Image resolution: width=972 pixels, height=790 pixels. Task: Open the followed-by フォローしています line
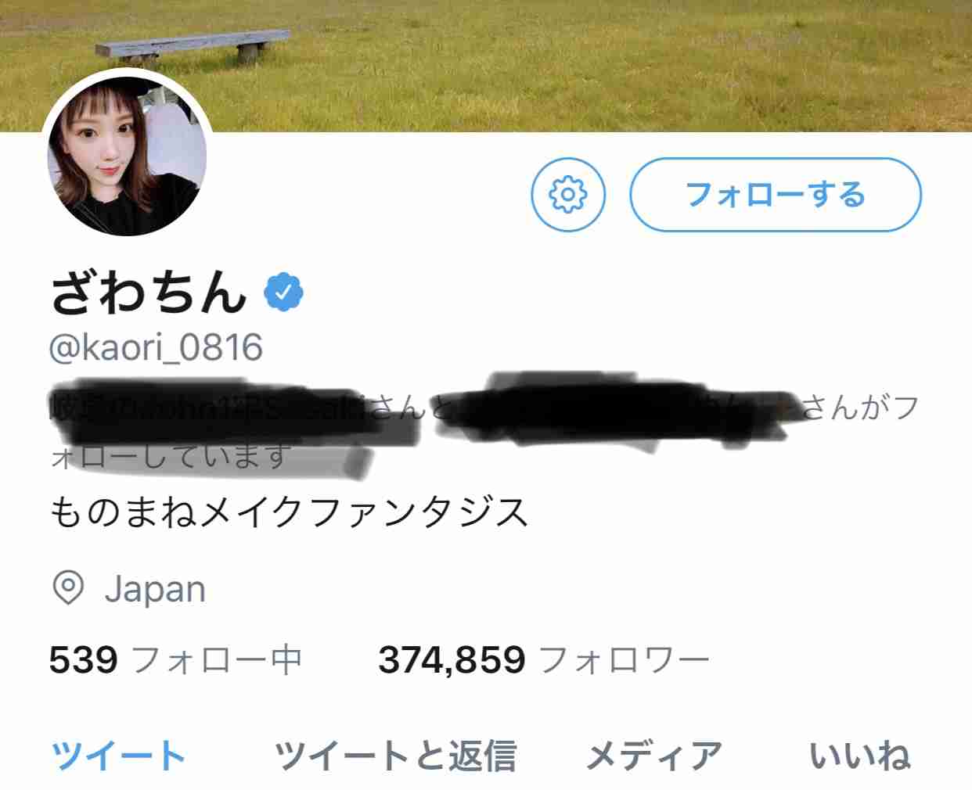tap(484, 430)
